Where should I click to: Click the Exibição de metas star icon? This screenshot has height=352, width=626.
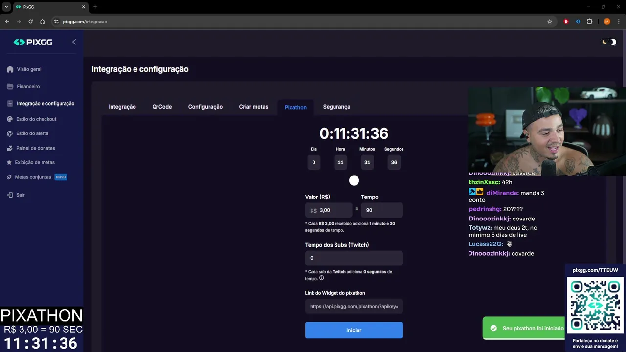[x=9, y=162]
